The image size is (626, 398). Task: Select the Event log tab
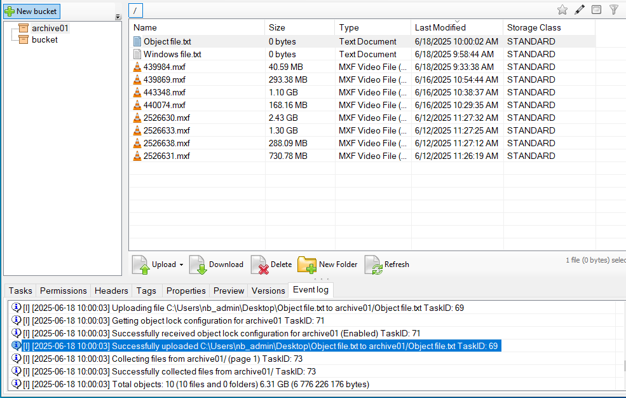coord(311,290)
